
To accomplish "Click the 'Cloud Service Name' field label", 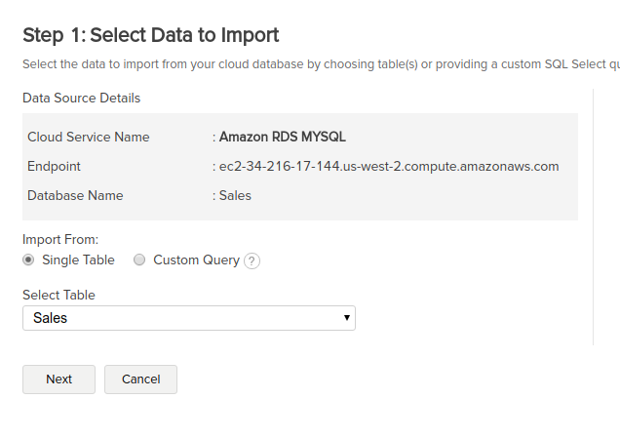I will click(x=89, y=137).
